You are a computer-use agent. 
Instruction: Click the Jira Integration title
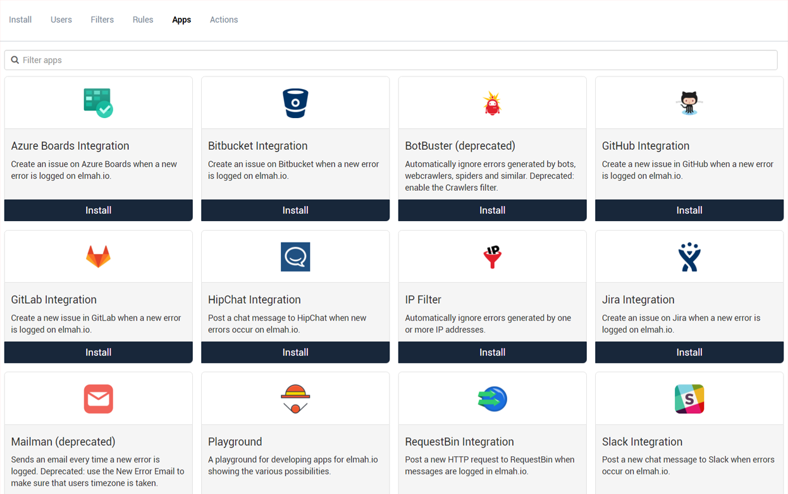(638, 299)
